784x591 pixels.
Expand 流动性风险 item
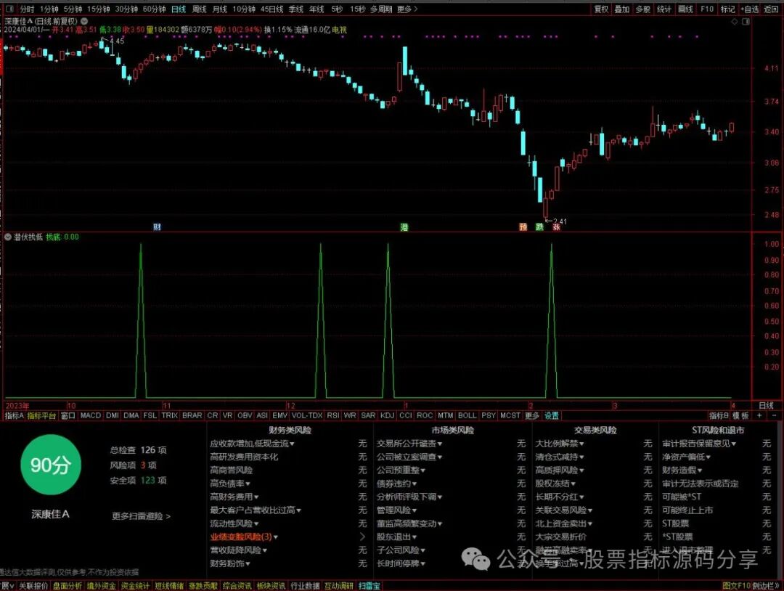tap(234, 523)
